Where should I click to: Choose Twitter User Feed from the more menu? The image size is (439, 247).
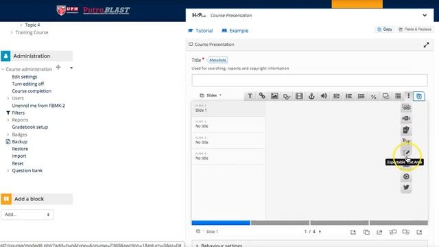click(406, 187)
